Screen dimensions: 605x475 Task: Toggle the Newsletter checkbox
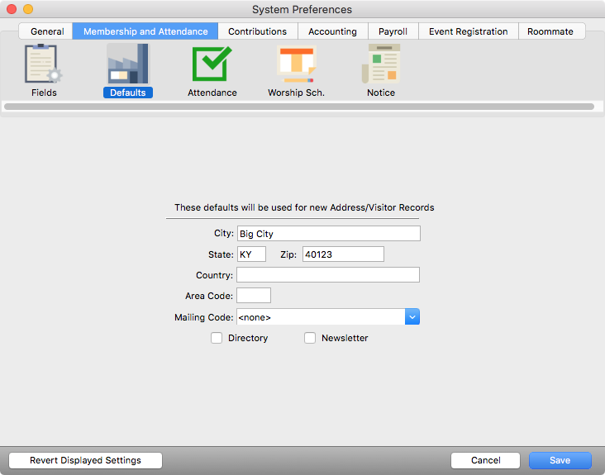click(x=310, y=338)
